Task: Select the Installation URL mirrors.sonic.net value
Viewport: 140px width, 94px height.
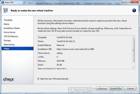Action: [x=75, y=49]
